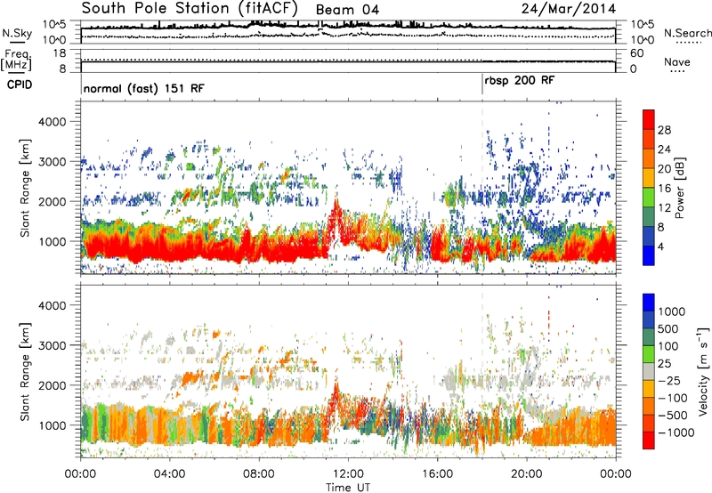Click the '-1000' velocity scale value

[676, 432]
